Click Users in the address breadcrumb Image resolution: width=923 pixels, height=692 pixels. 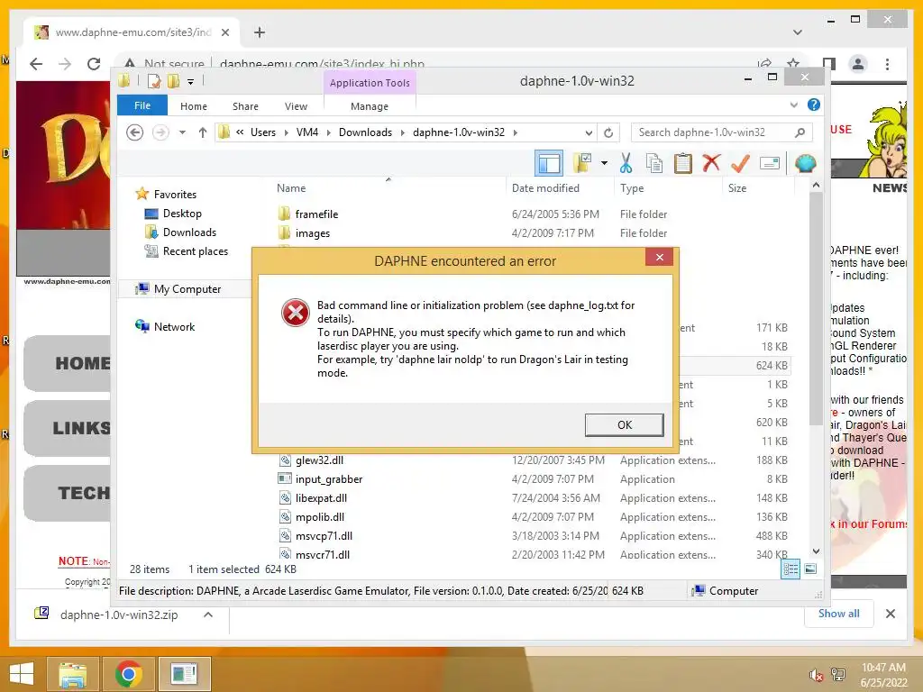tap(262, 132)
